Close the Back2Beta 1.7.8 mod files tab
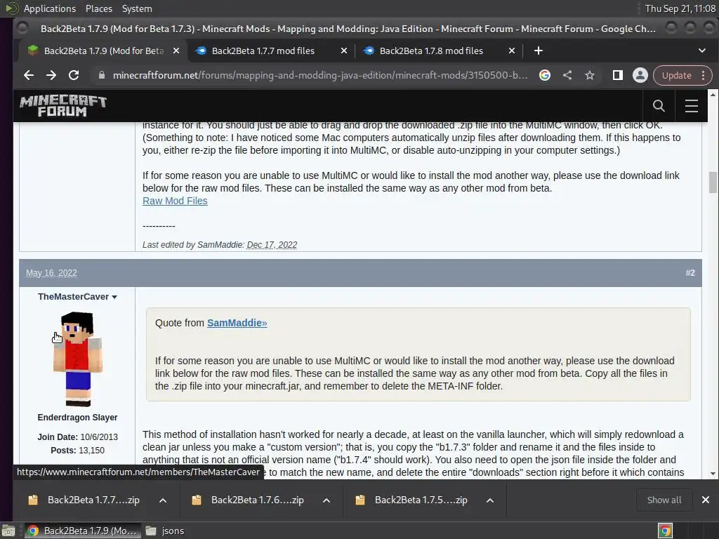Image resolution: width=719 pixels, height=539 pixels. click(512, 51)
